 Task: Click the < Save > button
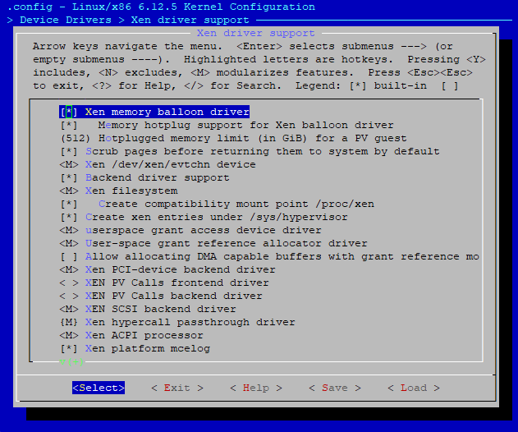pos(335,388)
